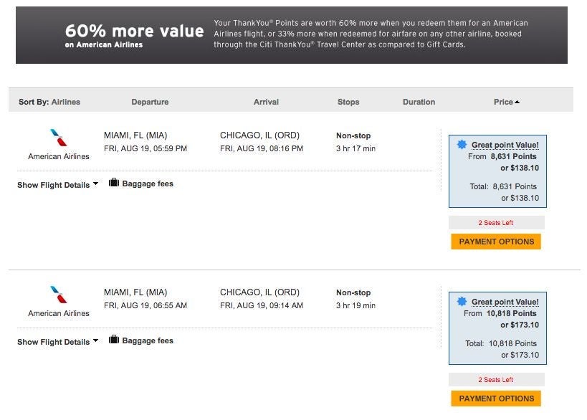Expand Show Flight Details for 05:59 PM flight
The image size is (587, 420).
[x=57, y=185]
